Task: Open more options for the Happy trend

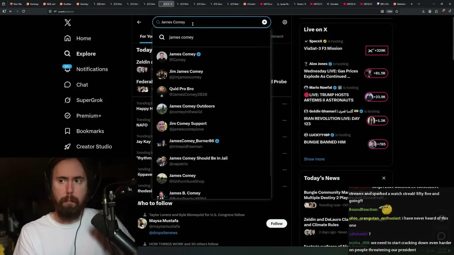Action: 284,104
